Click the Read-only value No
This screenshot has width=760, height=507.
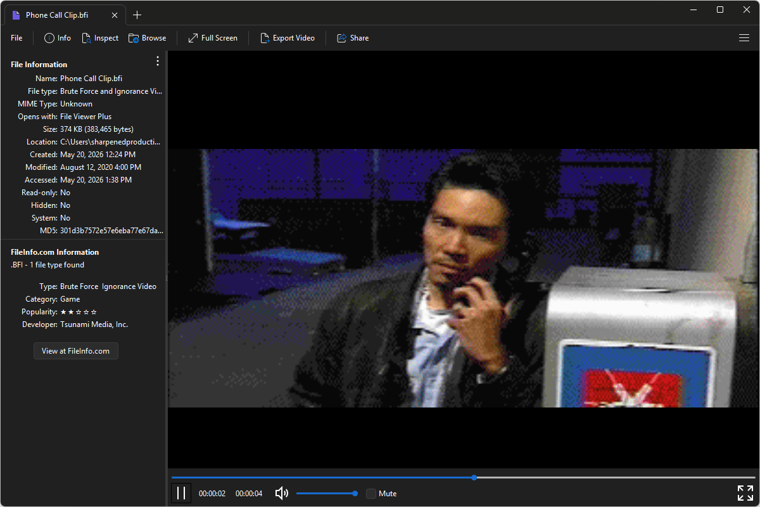65,193
